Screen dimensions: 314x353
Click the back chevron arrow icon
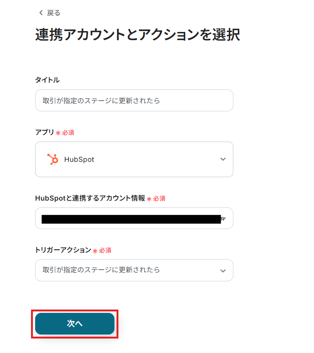tap(41, 13)
